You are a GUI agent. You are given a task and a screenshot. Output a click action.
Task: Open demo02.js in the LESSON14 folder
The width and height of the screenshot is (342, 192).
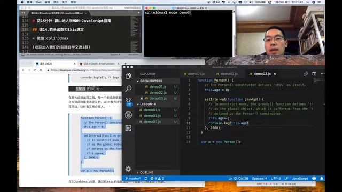[x=158, y=116]
